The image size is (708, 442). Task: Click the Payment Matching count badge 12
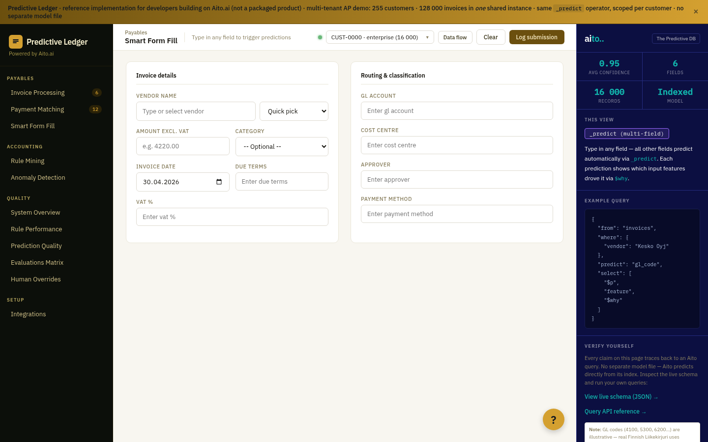(95, 110)
